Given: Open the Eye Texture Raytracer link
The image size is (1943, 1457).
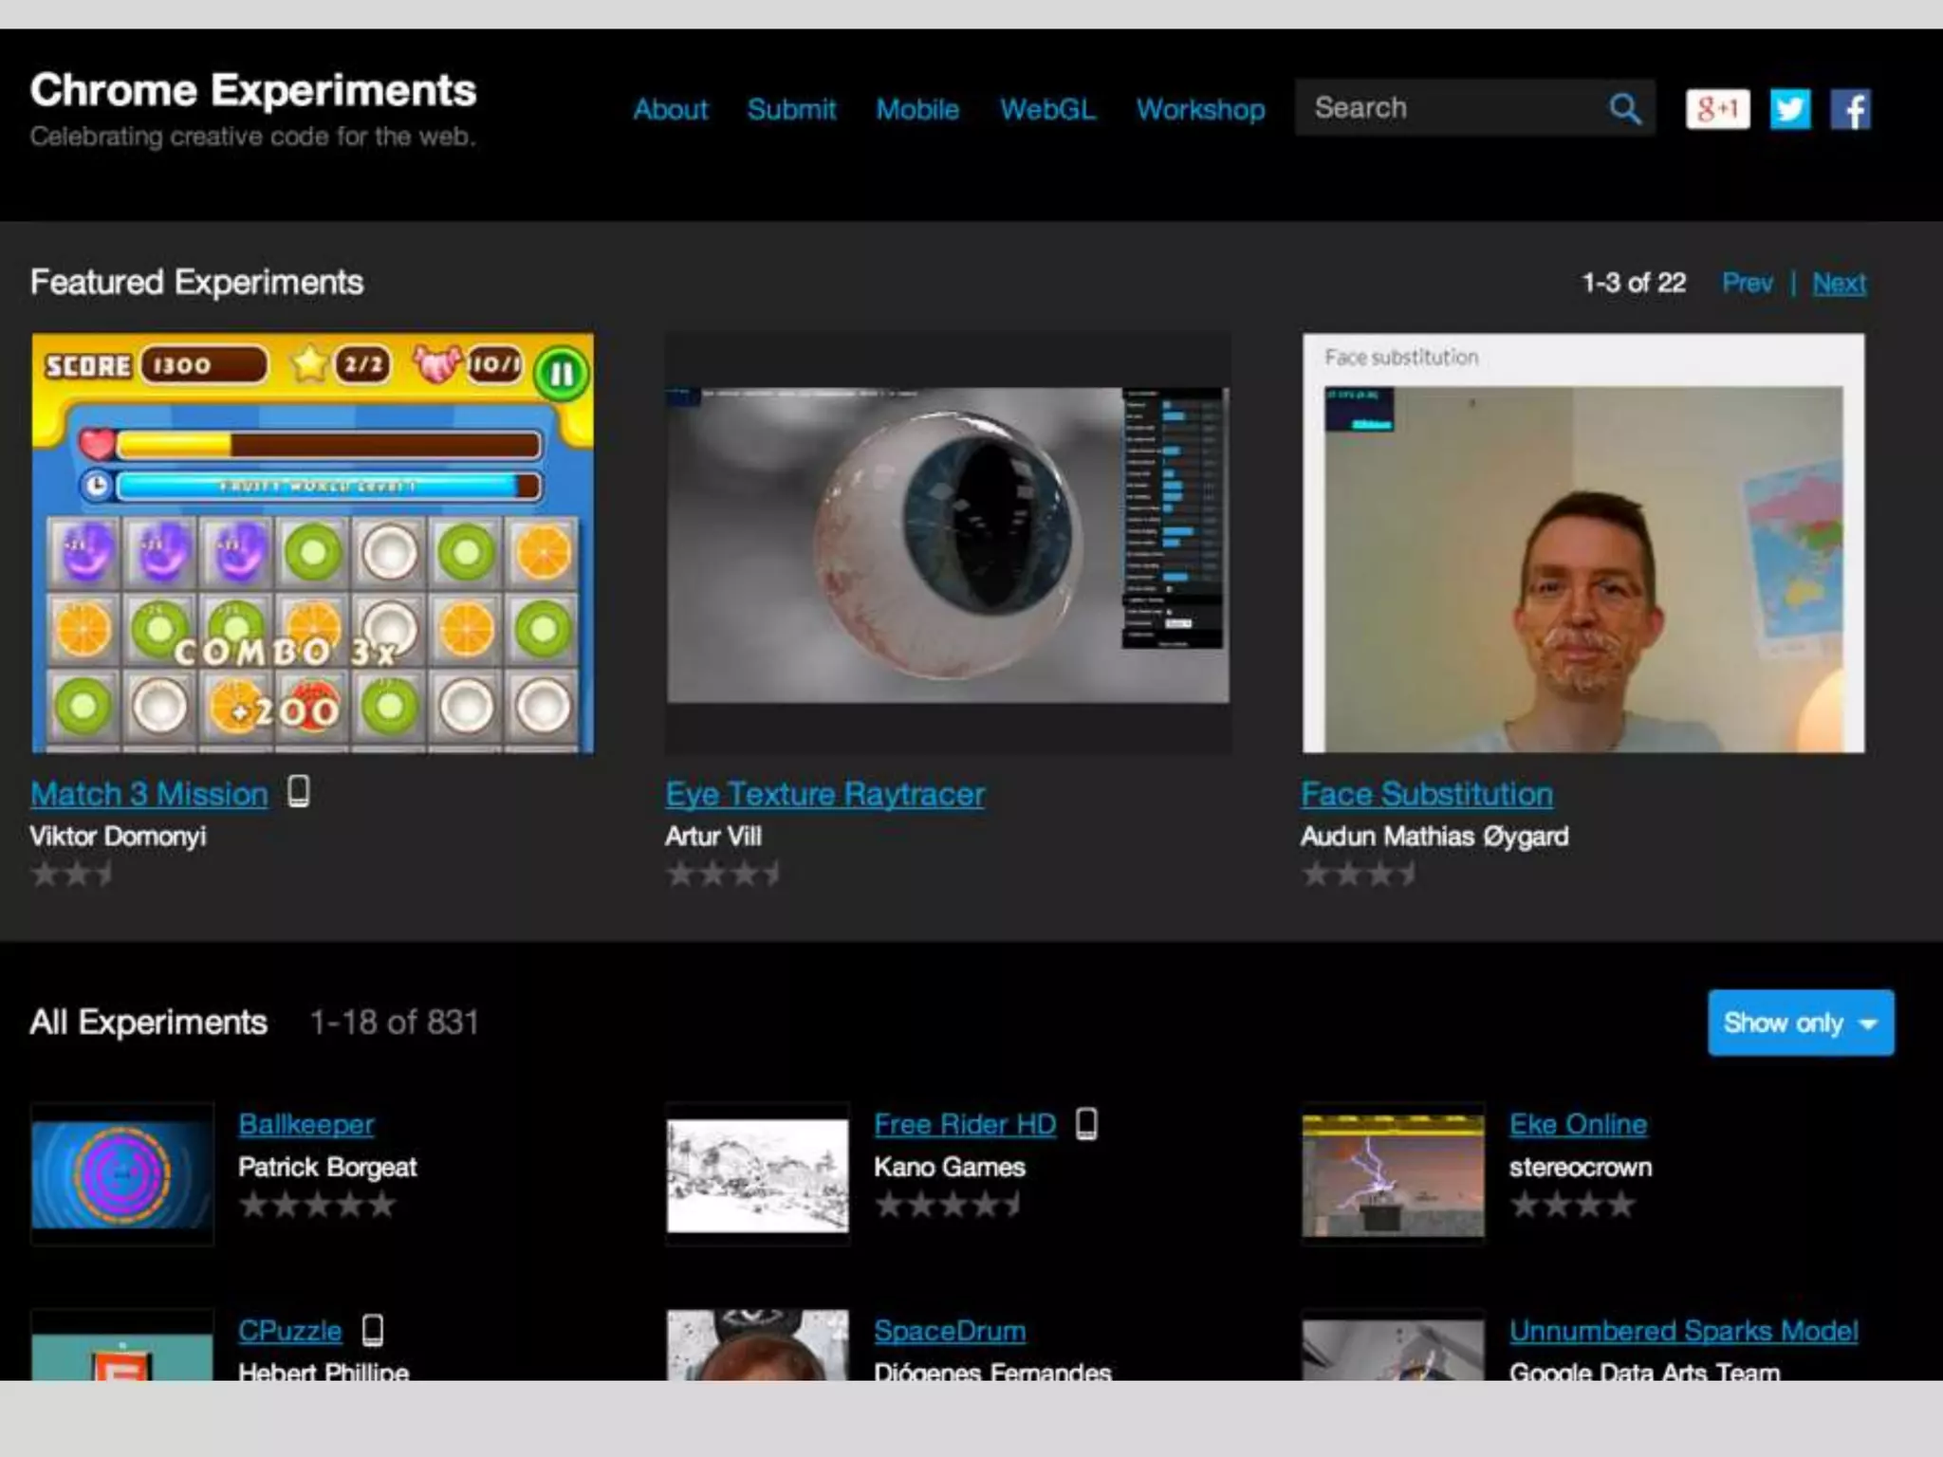Looking at the screenshot, I should (824, 794).
